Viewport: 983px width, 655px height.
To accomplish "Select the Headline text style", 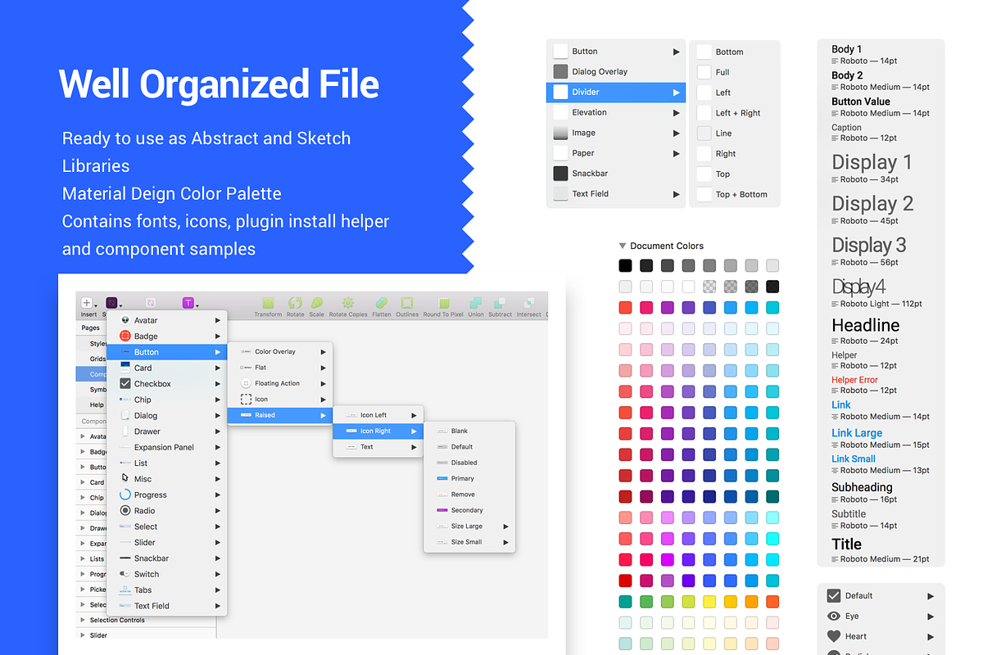I will point(865,325).
